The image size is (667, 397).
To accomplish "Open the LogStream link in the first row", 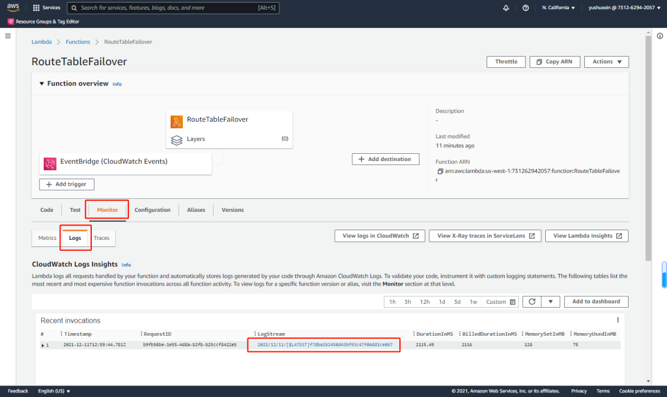I will 324,344.
